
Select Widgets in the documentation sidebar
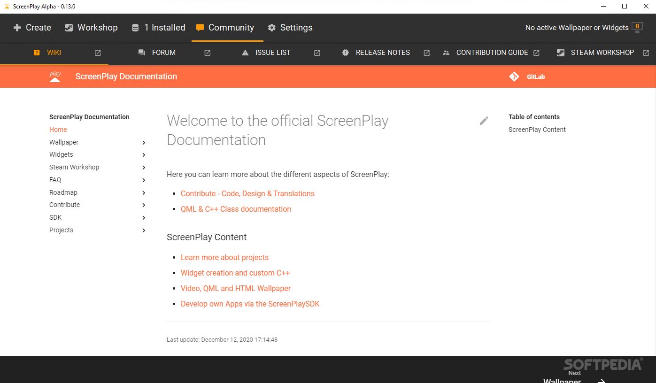(x=61, y=154)
